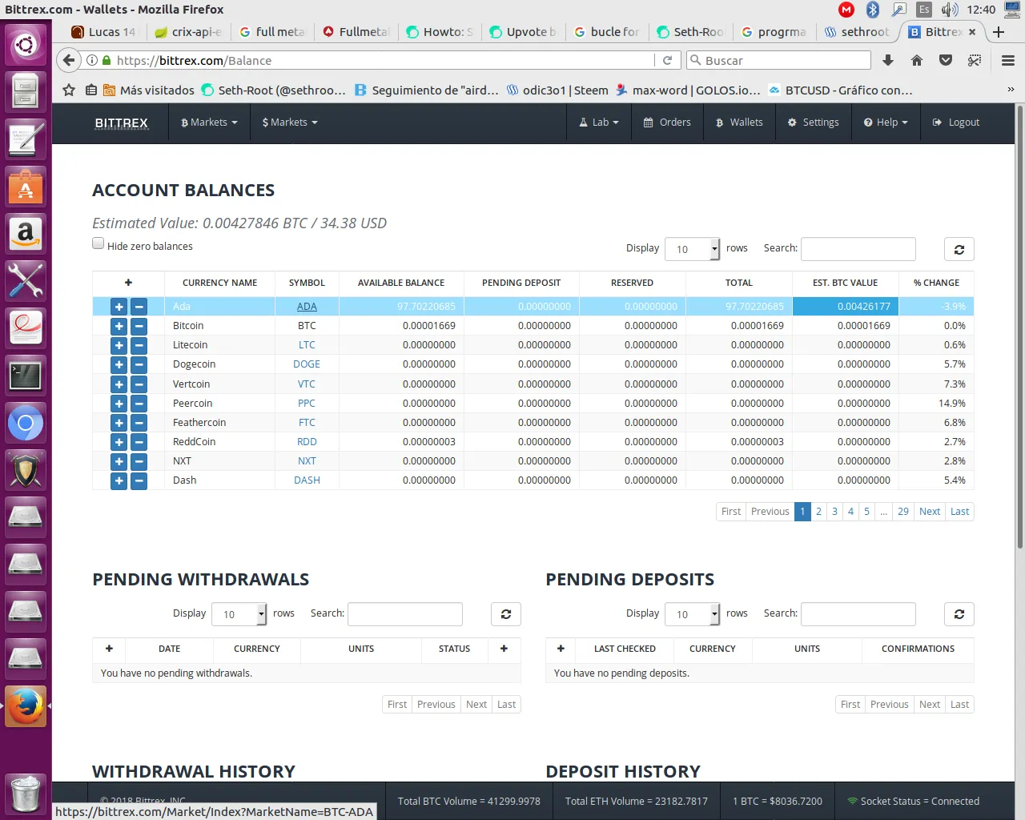Viewport: 1025px width, 820px height.
Task: Open the Ubuntu Software Center dock icon
Action: pos(26,187)
